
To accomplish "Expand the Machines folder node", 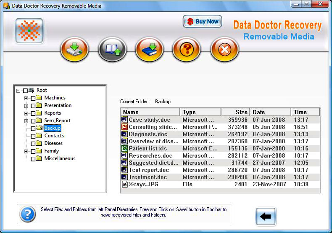I will click(x=26, y=98).
